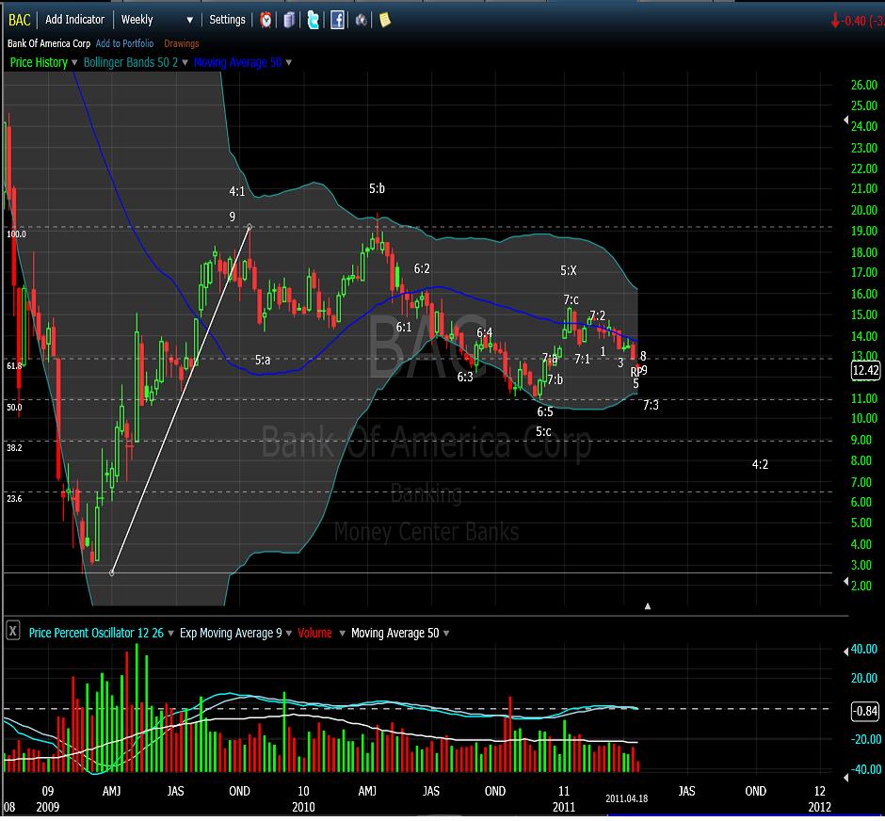Click the current price box showing 12.42
The image size is (885, 821).
[866, 371]
